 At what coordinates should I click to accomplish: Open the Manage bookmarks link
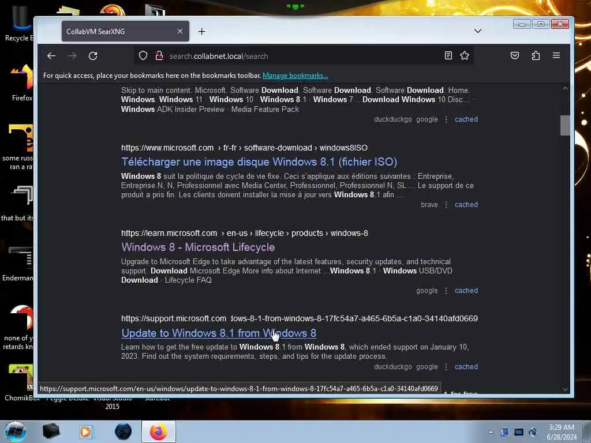tap(295, 76)
